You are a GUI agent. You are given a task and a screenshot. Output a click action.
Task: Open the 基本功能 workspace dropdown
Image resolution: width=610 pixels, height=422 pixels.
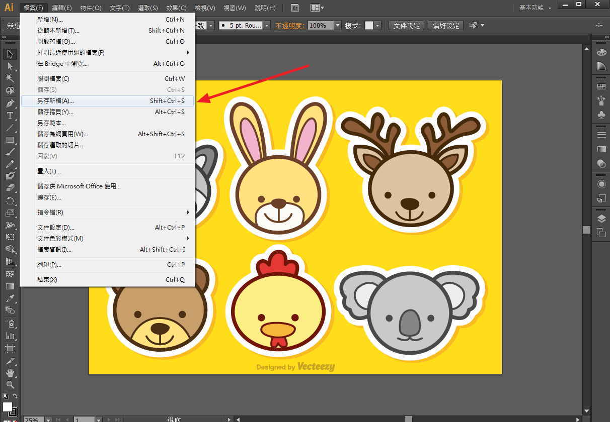(x=535, y=8)
